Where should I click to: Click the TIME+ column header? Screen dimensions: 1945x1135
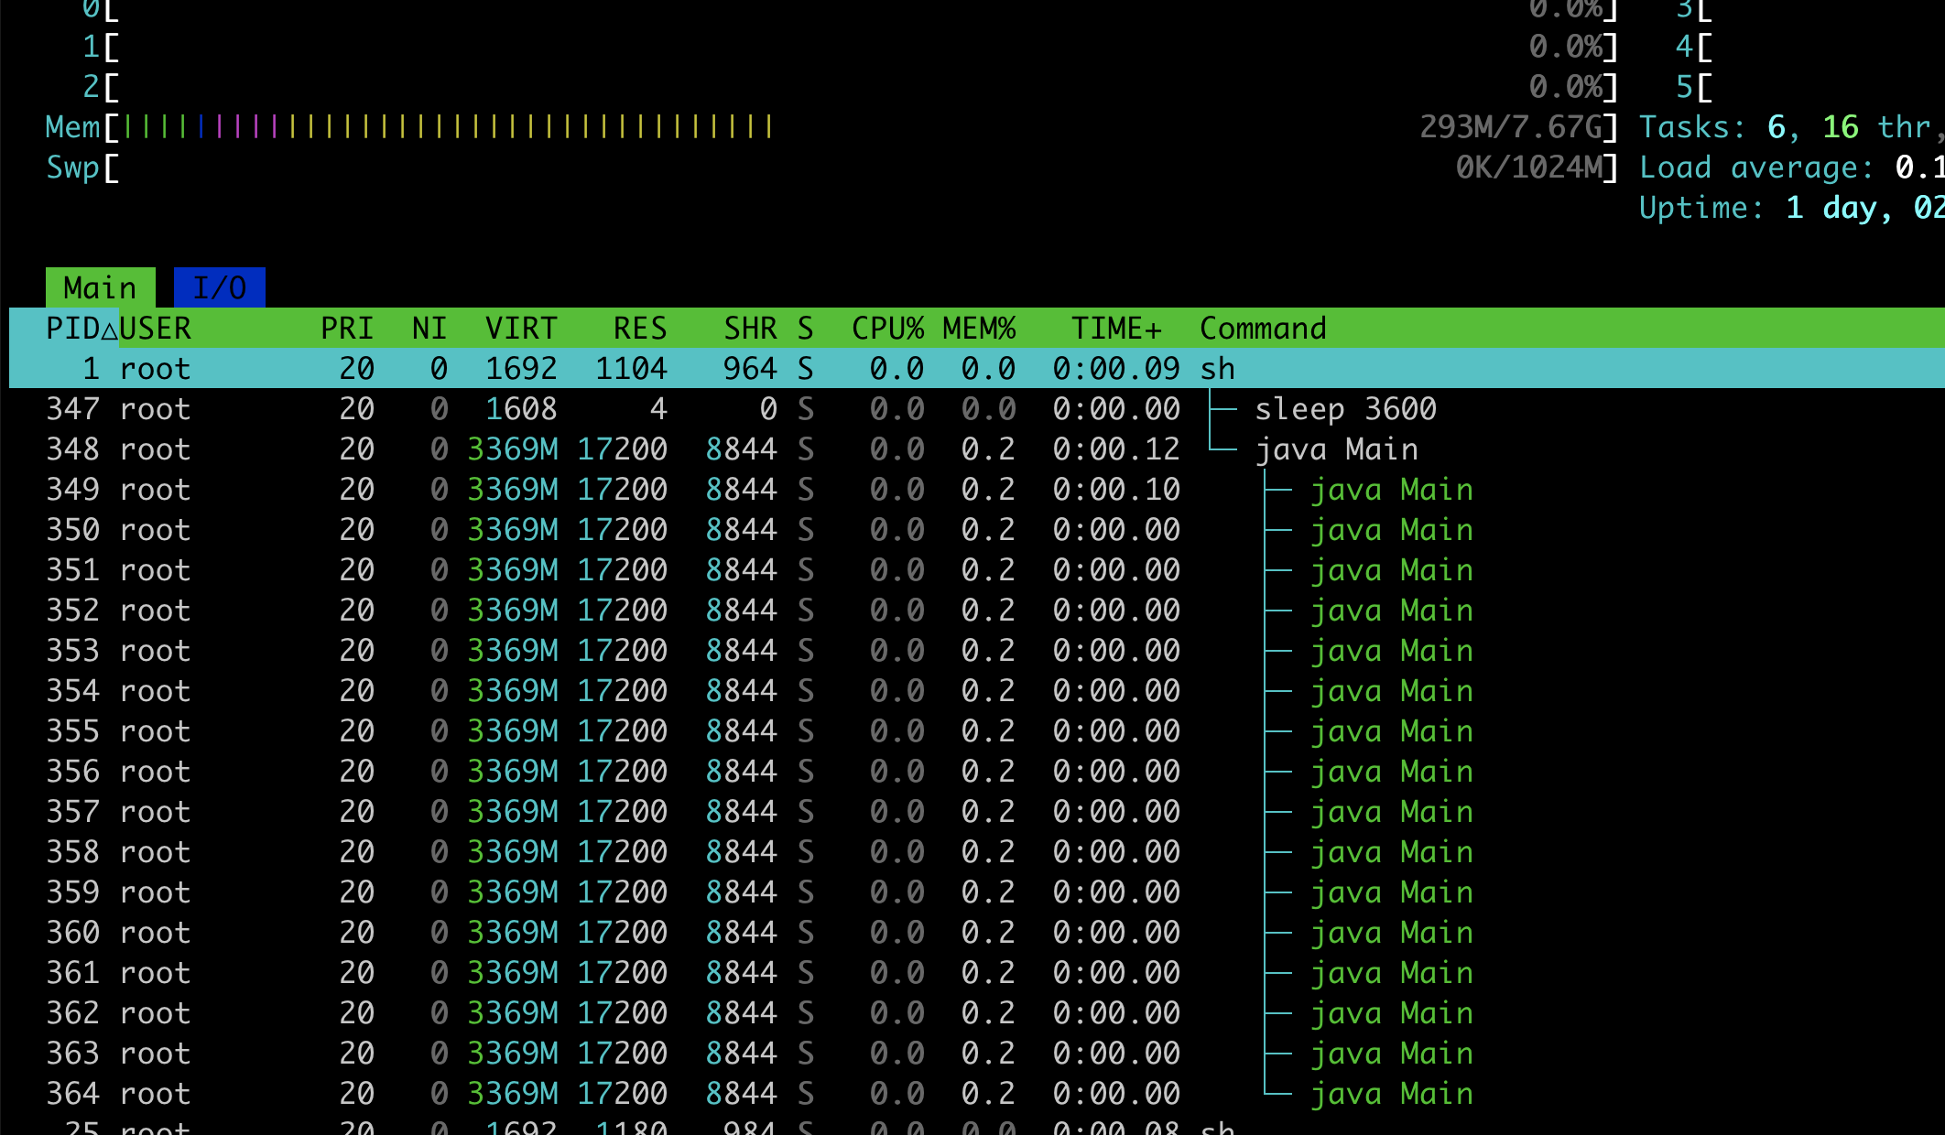tap(1115, 329)
